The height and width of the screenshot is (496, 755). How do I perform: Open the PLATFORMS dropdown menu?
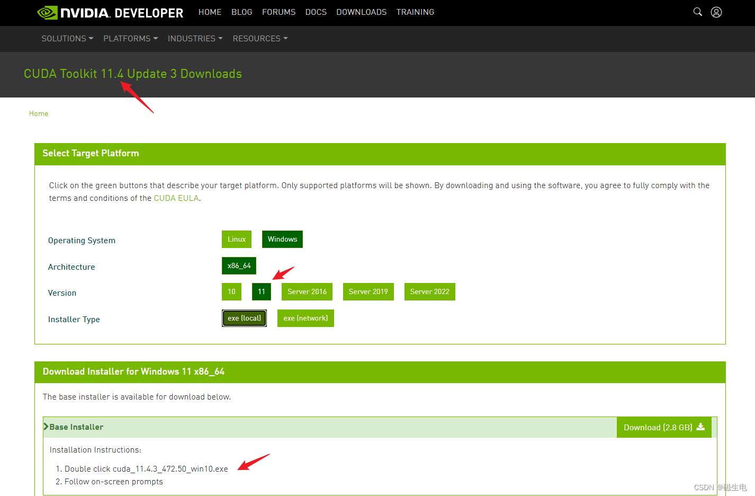pos(131,39)
